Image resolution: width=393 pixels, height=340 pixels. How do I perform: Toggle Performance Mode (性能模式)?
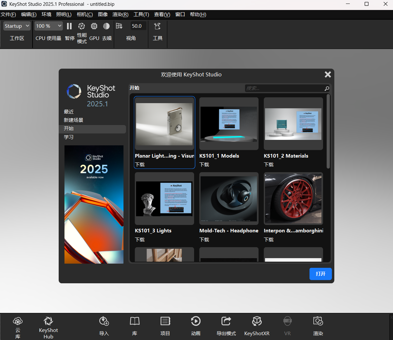[x=82, y=26]
